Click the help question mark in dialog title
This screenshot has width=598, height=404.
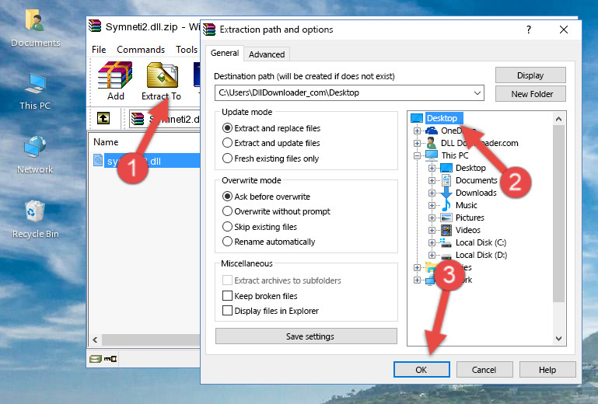click(529, 30)
